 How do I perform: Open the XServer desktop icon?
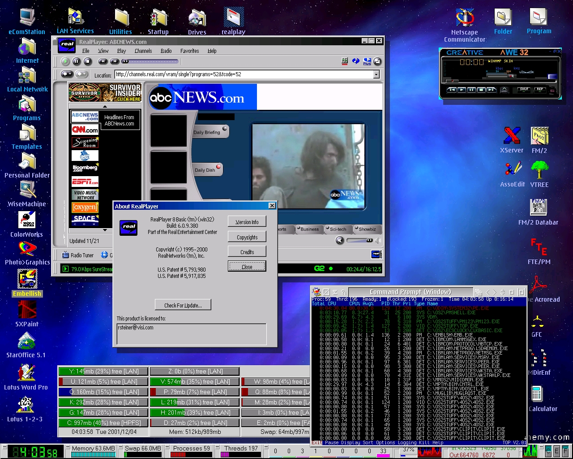pos(512,140)
